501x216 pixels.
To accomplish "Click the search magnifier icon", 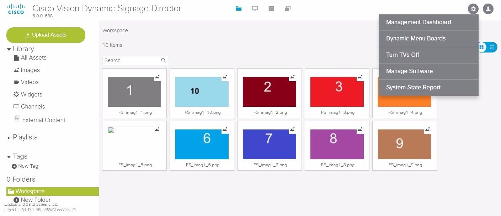I will coord(164,60).
